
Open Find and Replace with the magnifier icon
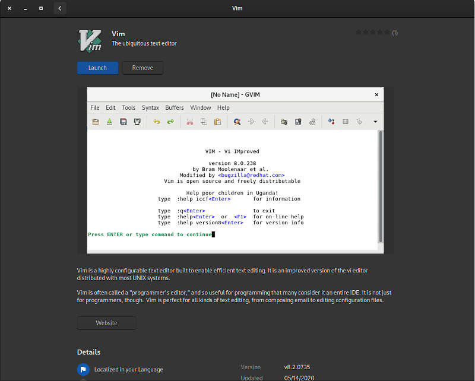point(237,121)
